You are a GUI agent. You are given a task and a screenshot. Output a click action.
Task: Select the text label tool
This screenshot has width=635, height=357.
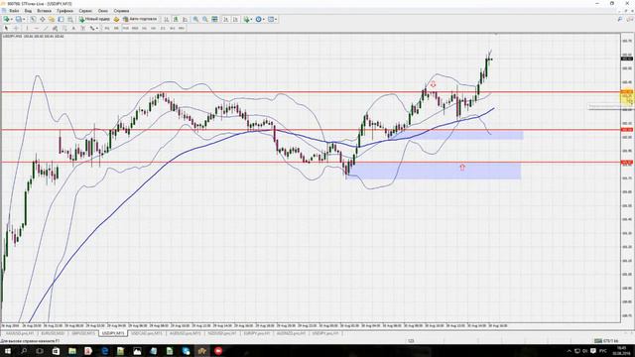point(83,28)
